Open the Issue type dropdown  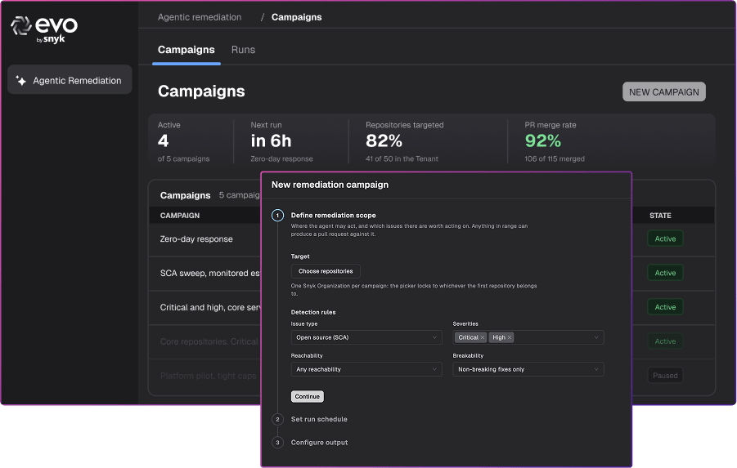tap(366, 337)
